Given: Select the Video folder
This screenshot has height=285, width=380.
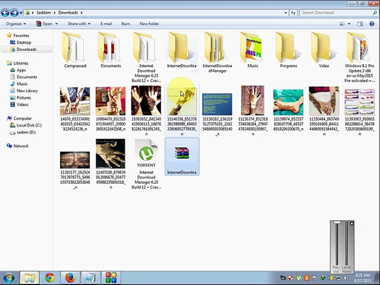Looking at the screenshot, I should (x=324, y=50).
